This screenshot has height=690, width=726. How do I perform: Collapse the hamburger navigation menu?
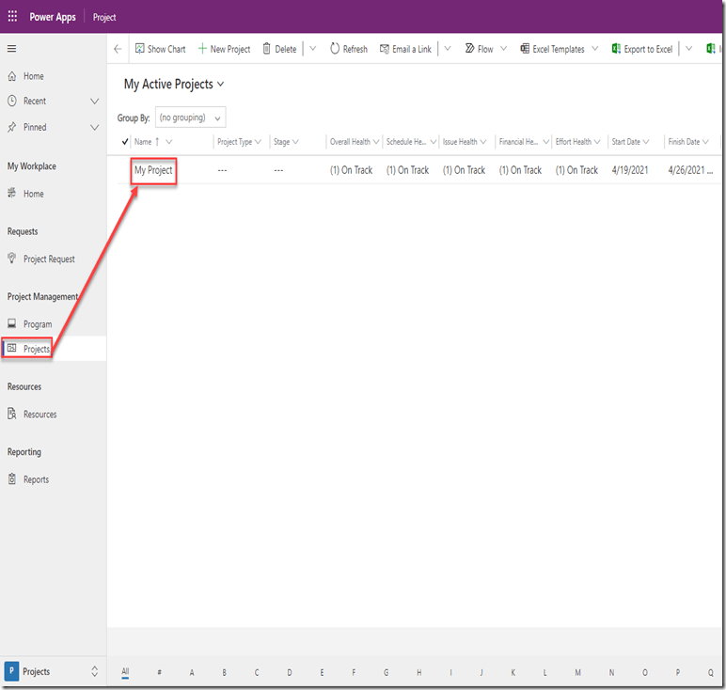pyautogui.click(x=12, y=49)
